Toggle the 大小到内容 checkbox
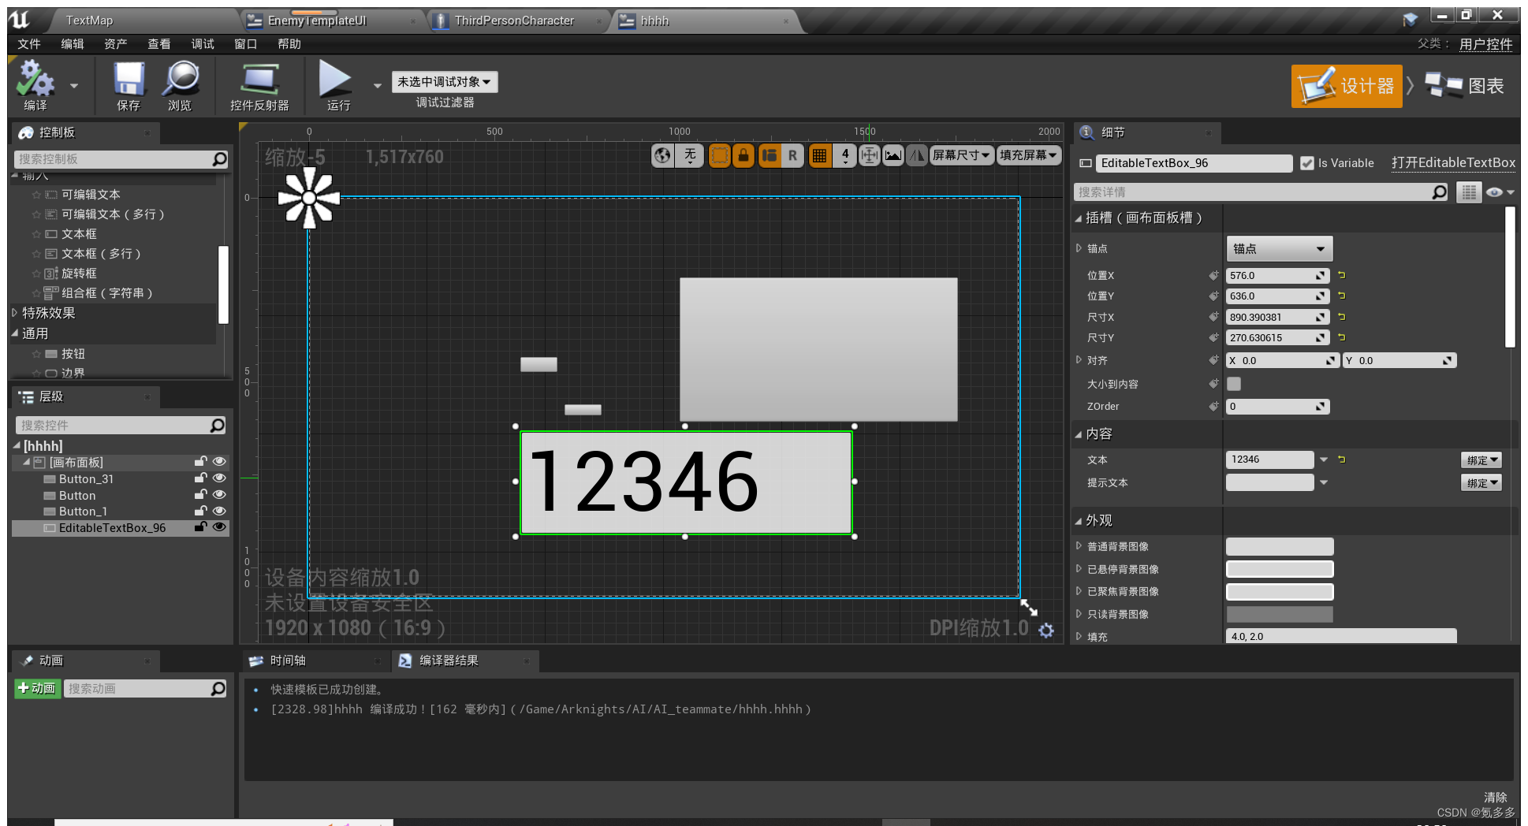This screenshot has height=826, width=1528. tap(1234, 384)
